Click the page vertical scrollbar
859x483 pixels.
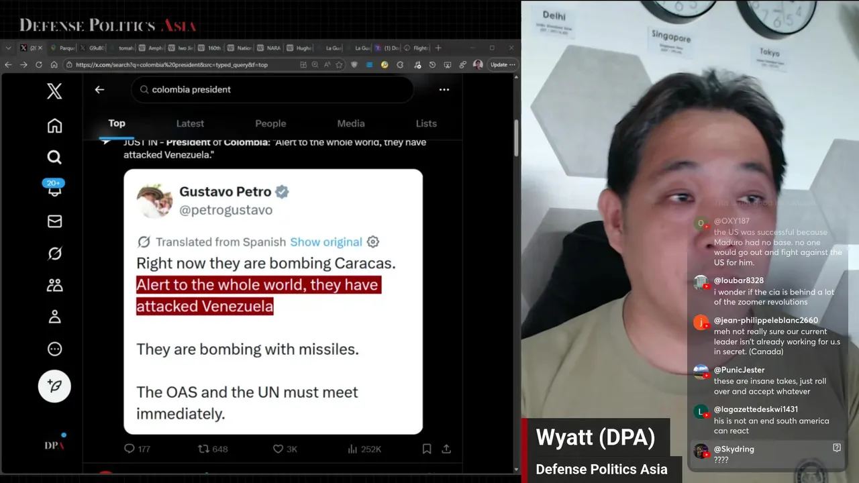(516, 138)
